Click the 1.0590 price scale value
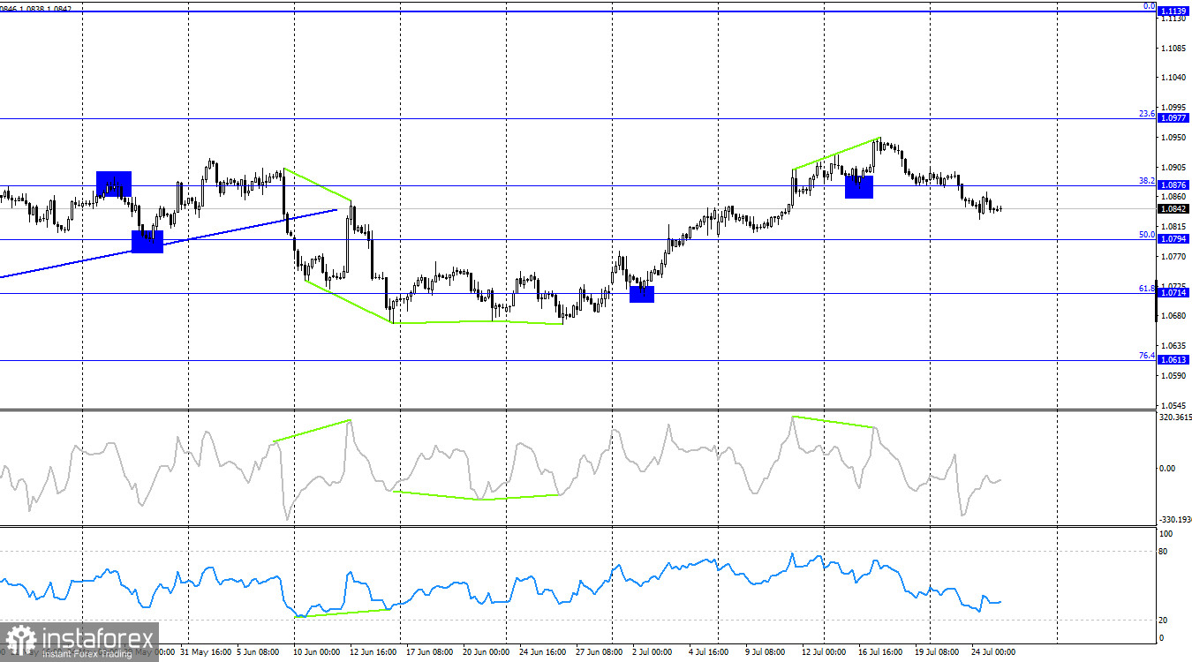1192x662 pixels. coord(1174,376)
